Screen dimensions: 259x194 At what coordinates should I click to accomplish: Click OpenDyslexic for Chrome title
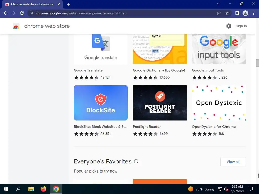[214, 127]
